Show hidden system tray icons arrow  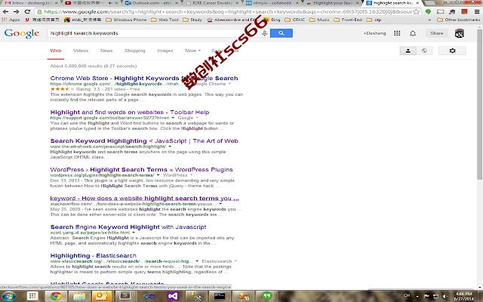[x=417, y=297]
